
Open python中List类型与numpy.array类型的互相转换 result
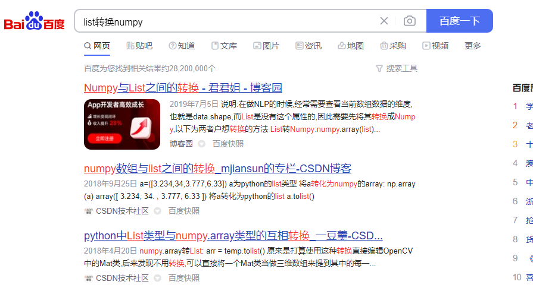click(x=233, y=236)
